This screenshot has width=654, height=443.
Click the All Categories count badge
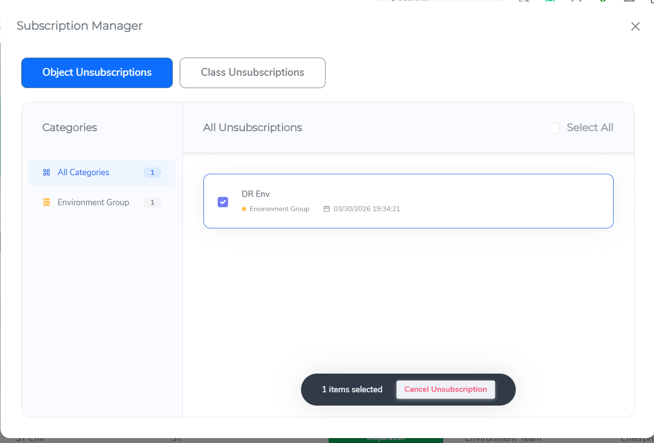pyautogui.click(x=152, y=172)
